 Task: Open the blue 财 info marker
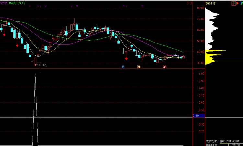(x=123, y=67)
